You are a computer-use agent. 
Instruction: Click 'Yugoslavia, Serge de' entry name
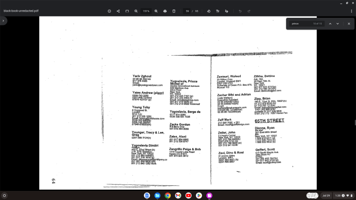[185, 112]
